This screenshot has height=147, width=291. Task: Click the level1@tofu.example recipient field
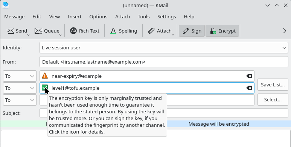tap(147, 88)
